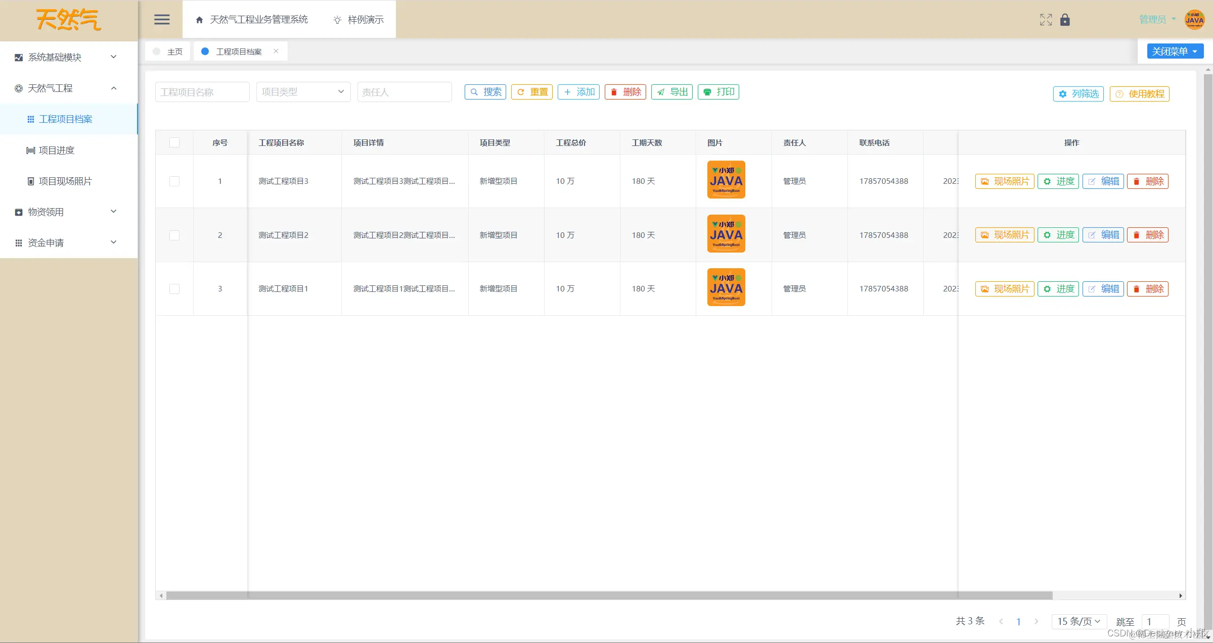Open 现场照片 for 测试工程项目3
The width and height of the screenshot is (1213, 643).
tap(1004, 181)
